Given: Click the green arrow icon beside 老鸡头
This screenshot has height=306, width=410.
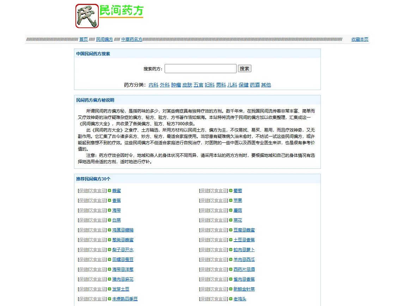Looking at the screenshot, I should click(231, 299).
